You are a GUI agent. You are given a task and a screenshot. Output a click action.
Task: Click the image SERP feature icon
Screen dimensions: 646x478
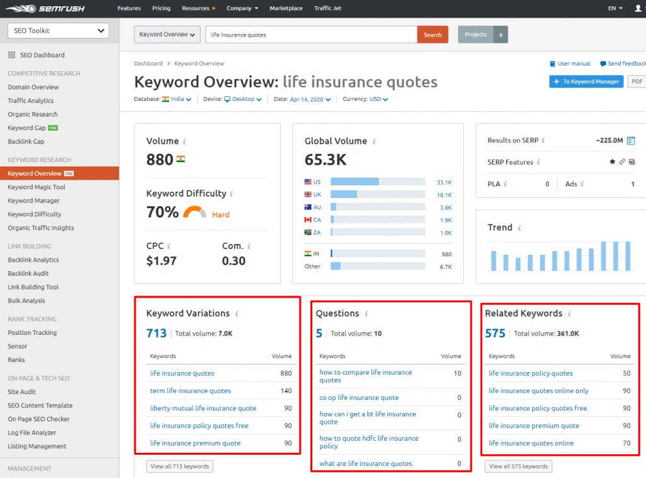pyautogui.click(x=632, y=162)
